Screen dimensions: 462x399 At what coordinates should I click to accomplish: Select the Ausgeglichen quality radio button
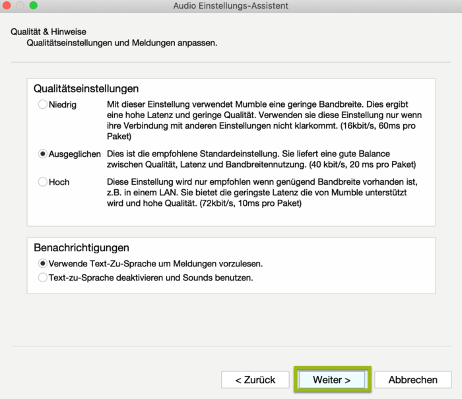click(x=43, y=154)
